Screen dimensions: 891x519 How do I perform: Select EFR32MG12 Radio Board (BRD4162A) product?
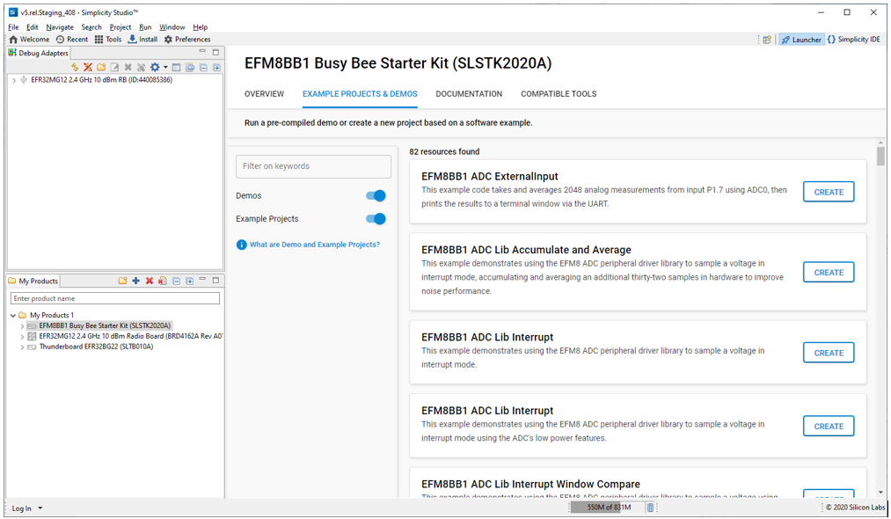tap(131, 337)
